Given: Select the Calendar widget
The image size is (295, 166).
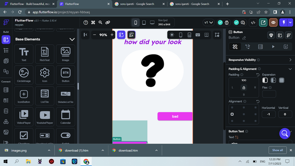Looking at the screenshot, I should 66,116.
